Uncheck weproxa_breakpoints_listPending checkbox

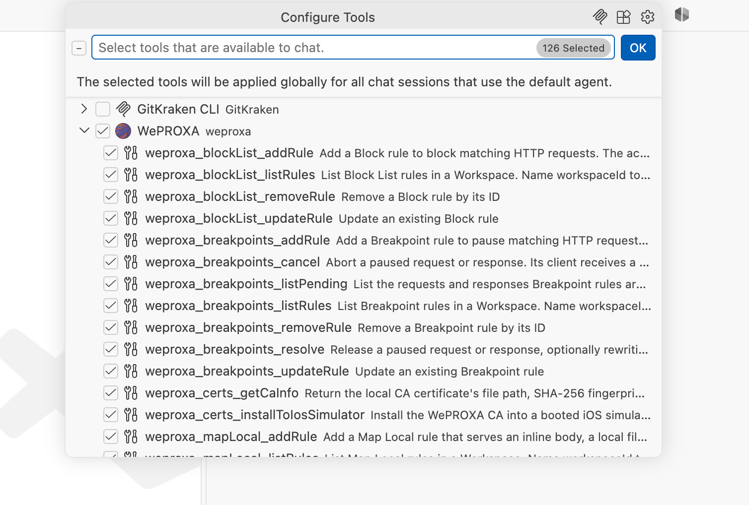point(111,284)
